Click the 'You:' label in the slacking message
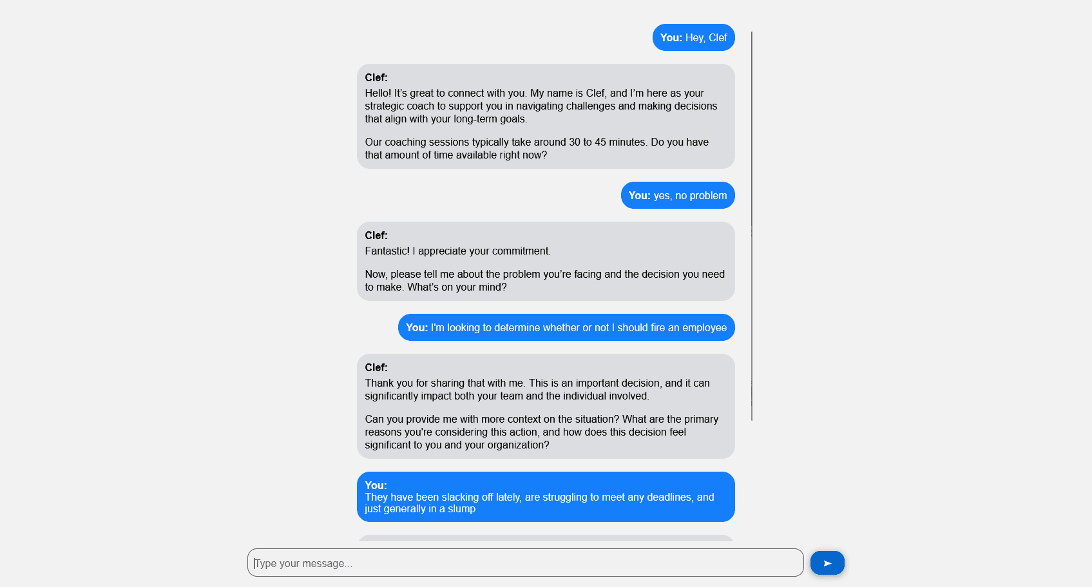 click(376, 485)
